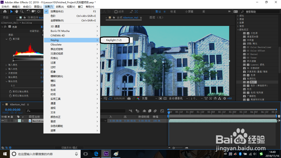The image size is (281, 158).
Task: Open the 模糊和锐化 effects submenu
Action: 72,76
